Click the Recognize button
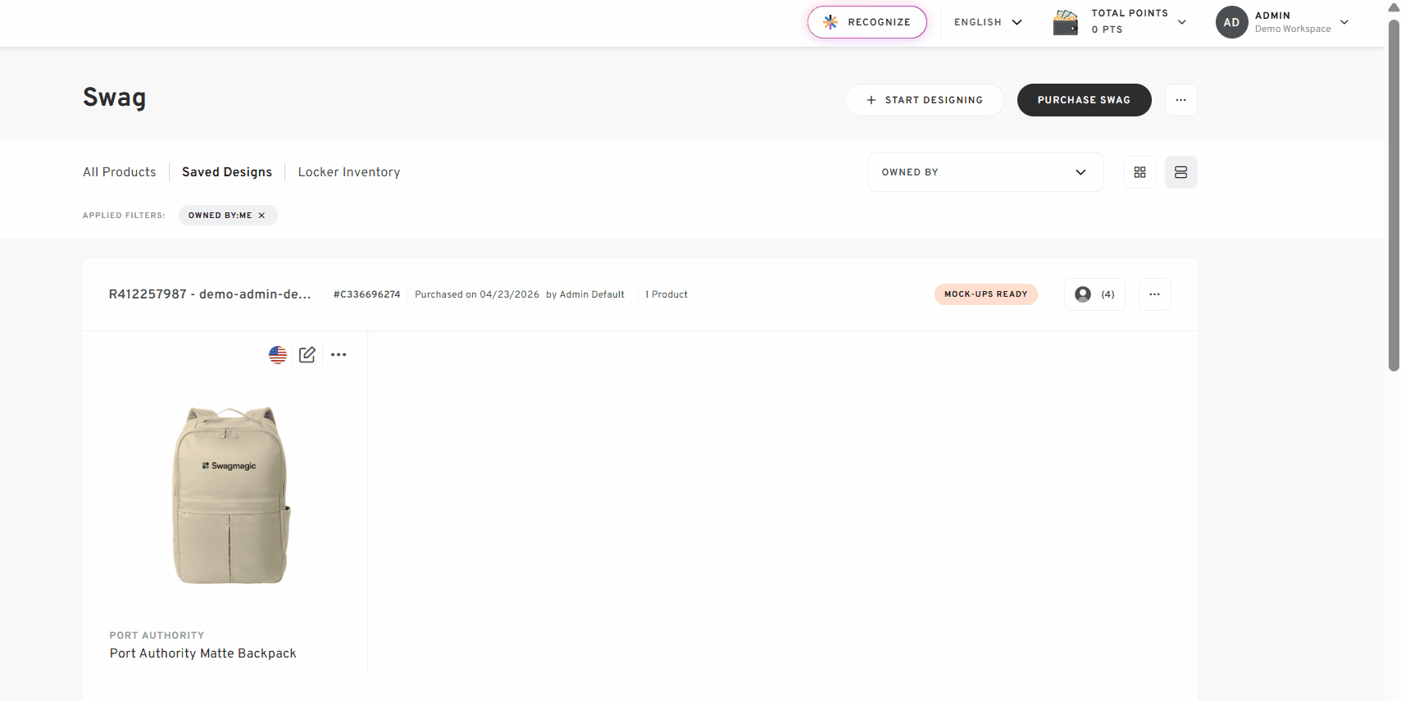 (x=867, y=22)
